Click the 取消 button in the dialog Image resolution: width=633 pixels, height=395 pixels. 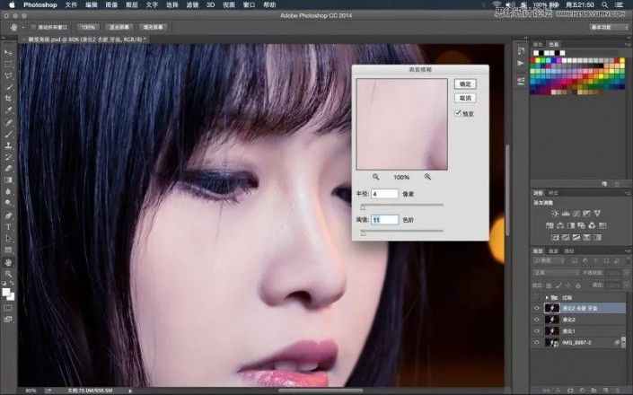tap(465, 98)
